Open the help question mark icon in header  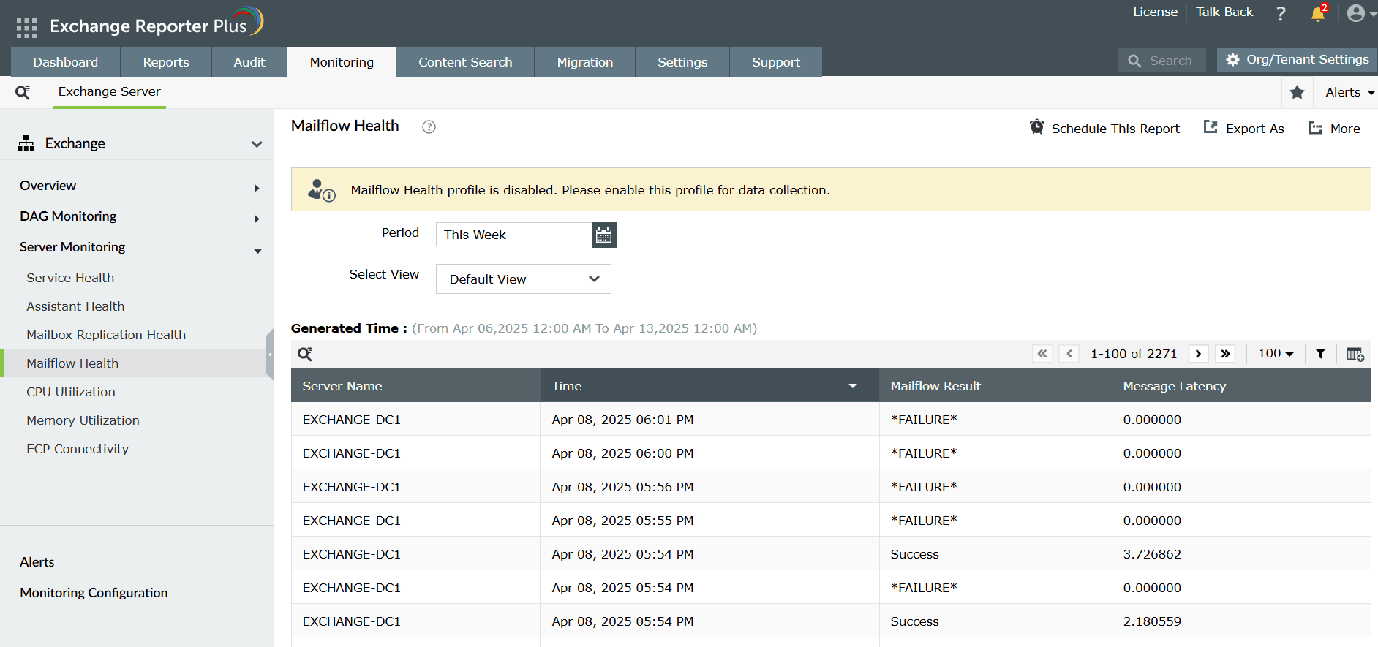coord(1281,14)
